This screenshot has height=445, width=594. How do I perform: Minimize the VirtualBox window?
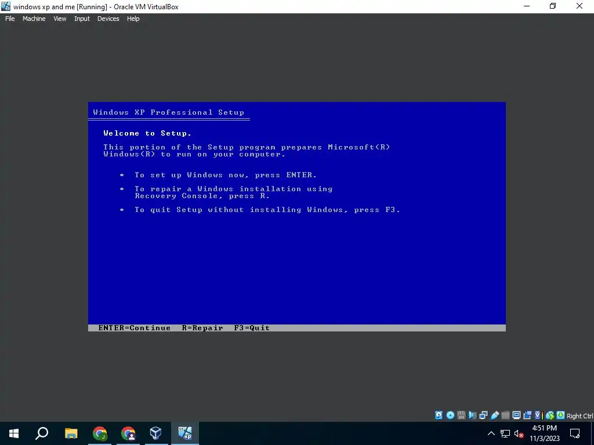click(526, 6)
